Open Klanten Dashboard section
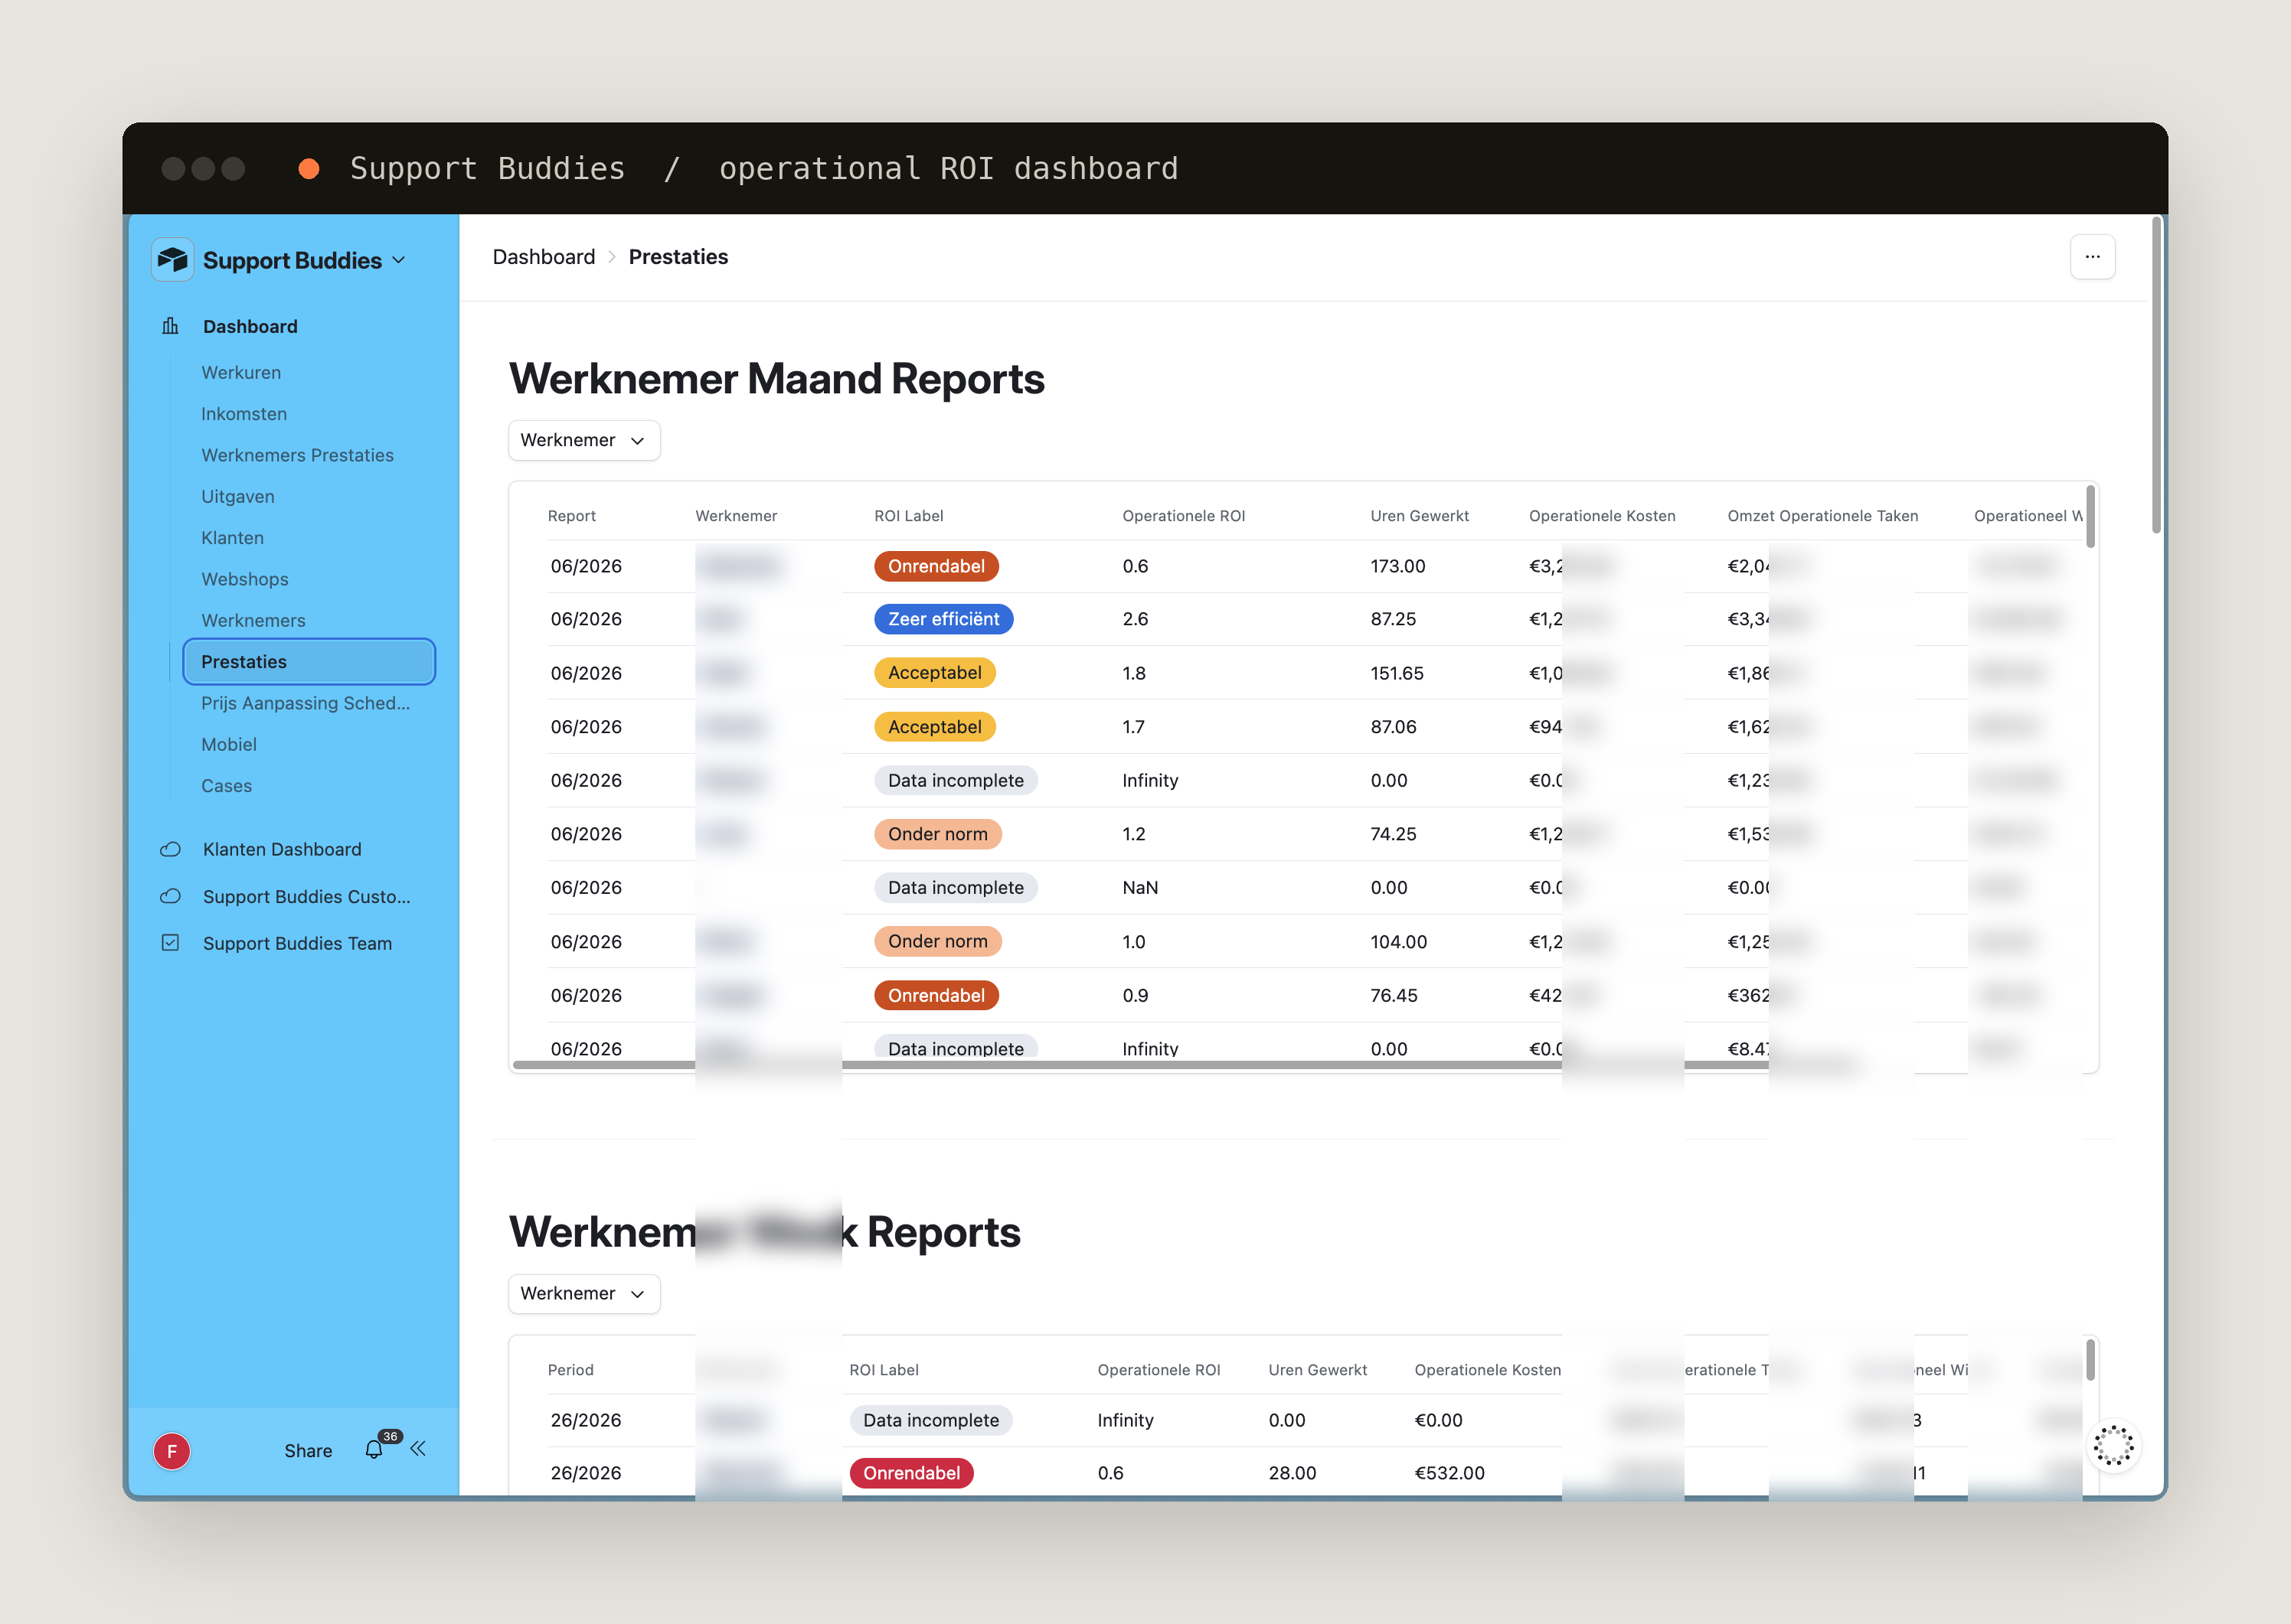 (x=282, y=849)
